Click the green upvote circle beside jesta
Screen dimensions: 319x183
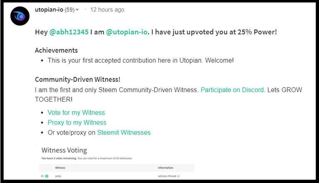[x=47, y=176]
